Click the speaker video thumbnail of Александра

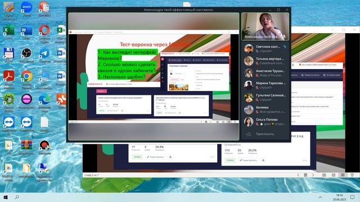coord(265,26)
